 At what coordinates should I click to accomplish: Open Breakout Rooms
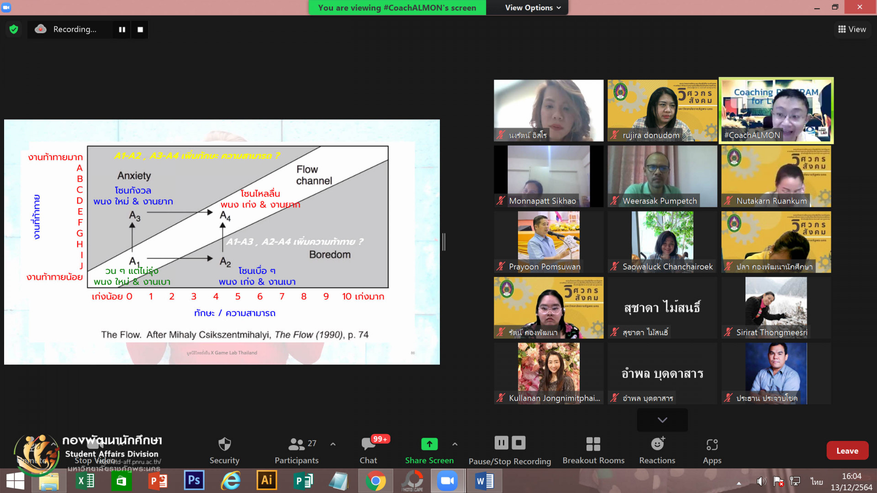point(593,450)
